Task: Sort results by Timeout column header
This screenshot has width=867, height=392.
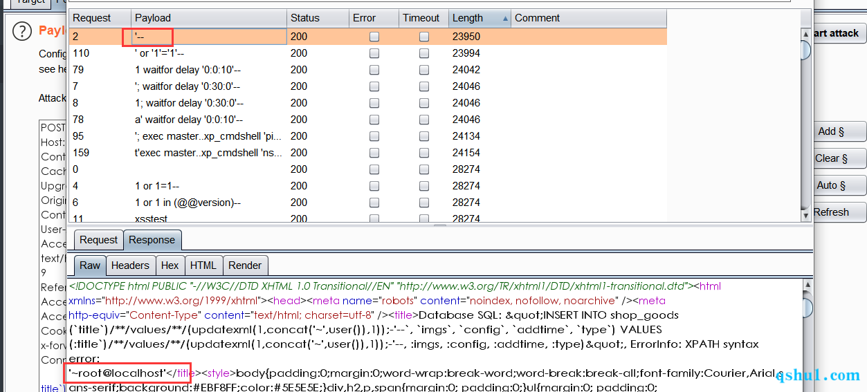Action: (x=423, y=18)
